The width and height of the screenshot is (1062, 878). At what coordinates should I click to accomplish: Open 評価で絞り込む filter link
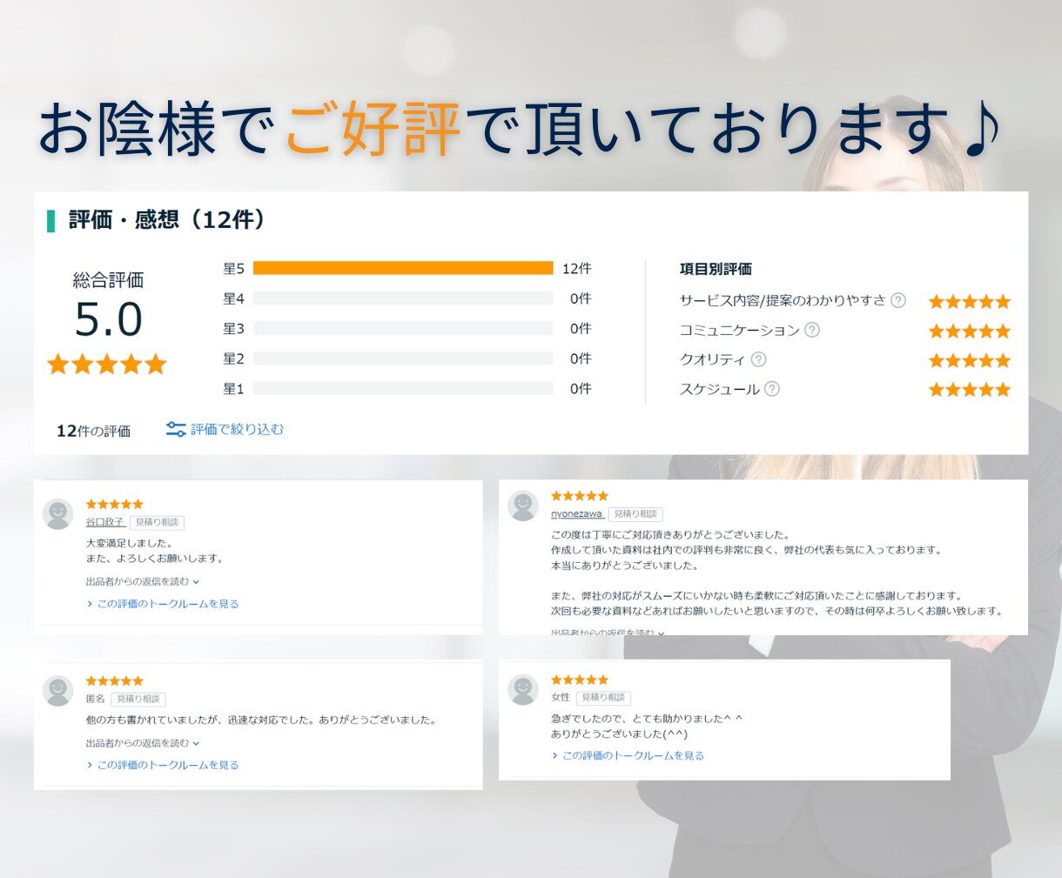pos(237,429)
